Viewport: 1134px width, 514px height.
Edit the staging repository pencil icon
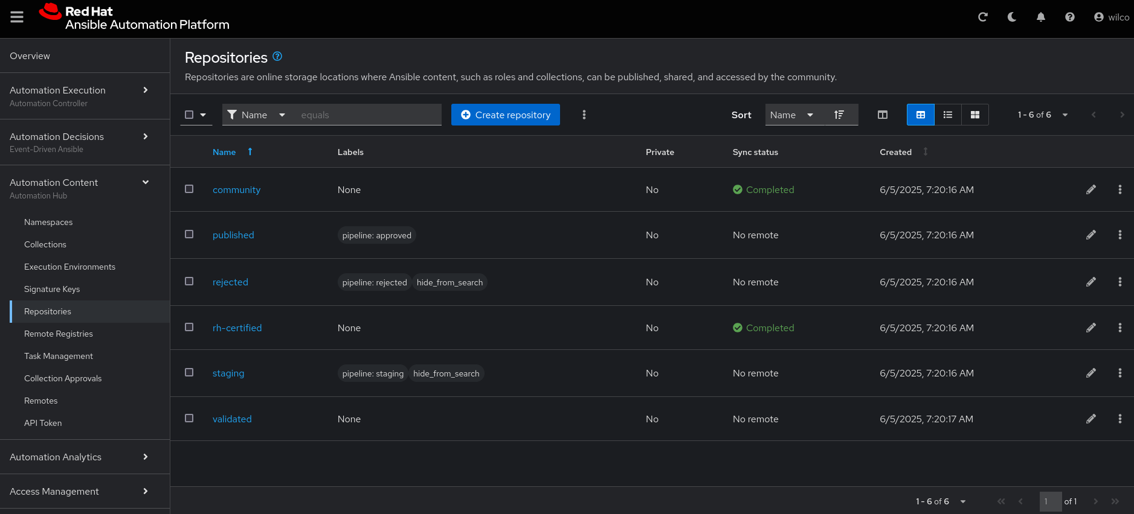tap(1091, 373)
